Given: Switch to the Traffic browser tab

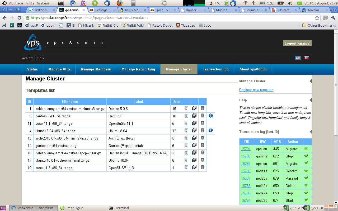Looking at the screenshot, I should point(42,10).
